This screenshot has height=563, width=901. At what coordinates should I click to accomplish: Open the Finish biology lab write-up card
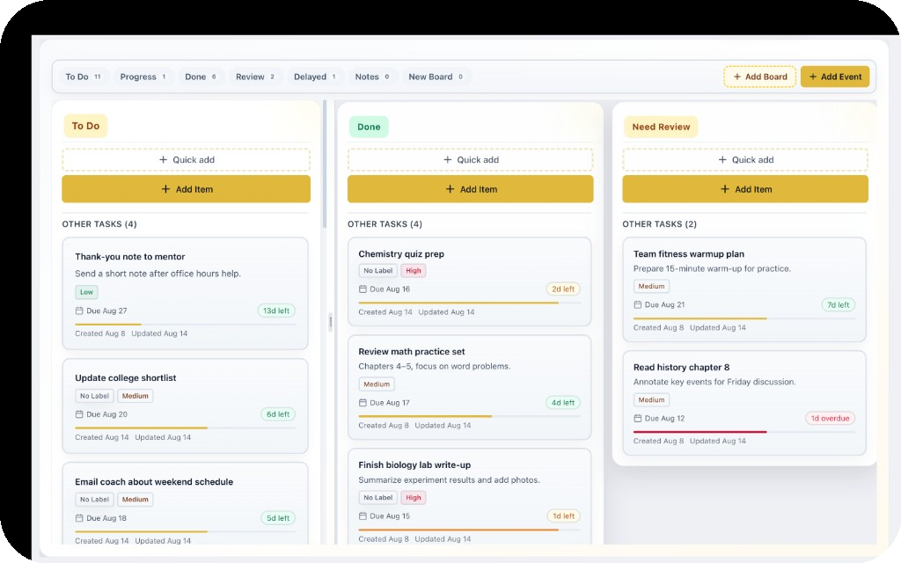click(x=470, y=496)
